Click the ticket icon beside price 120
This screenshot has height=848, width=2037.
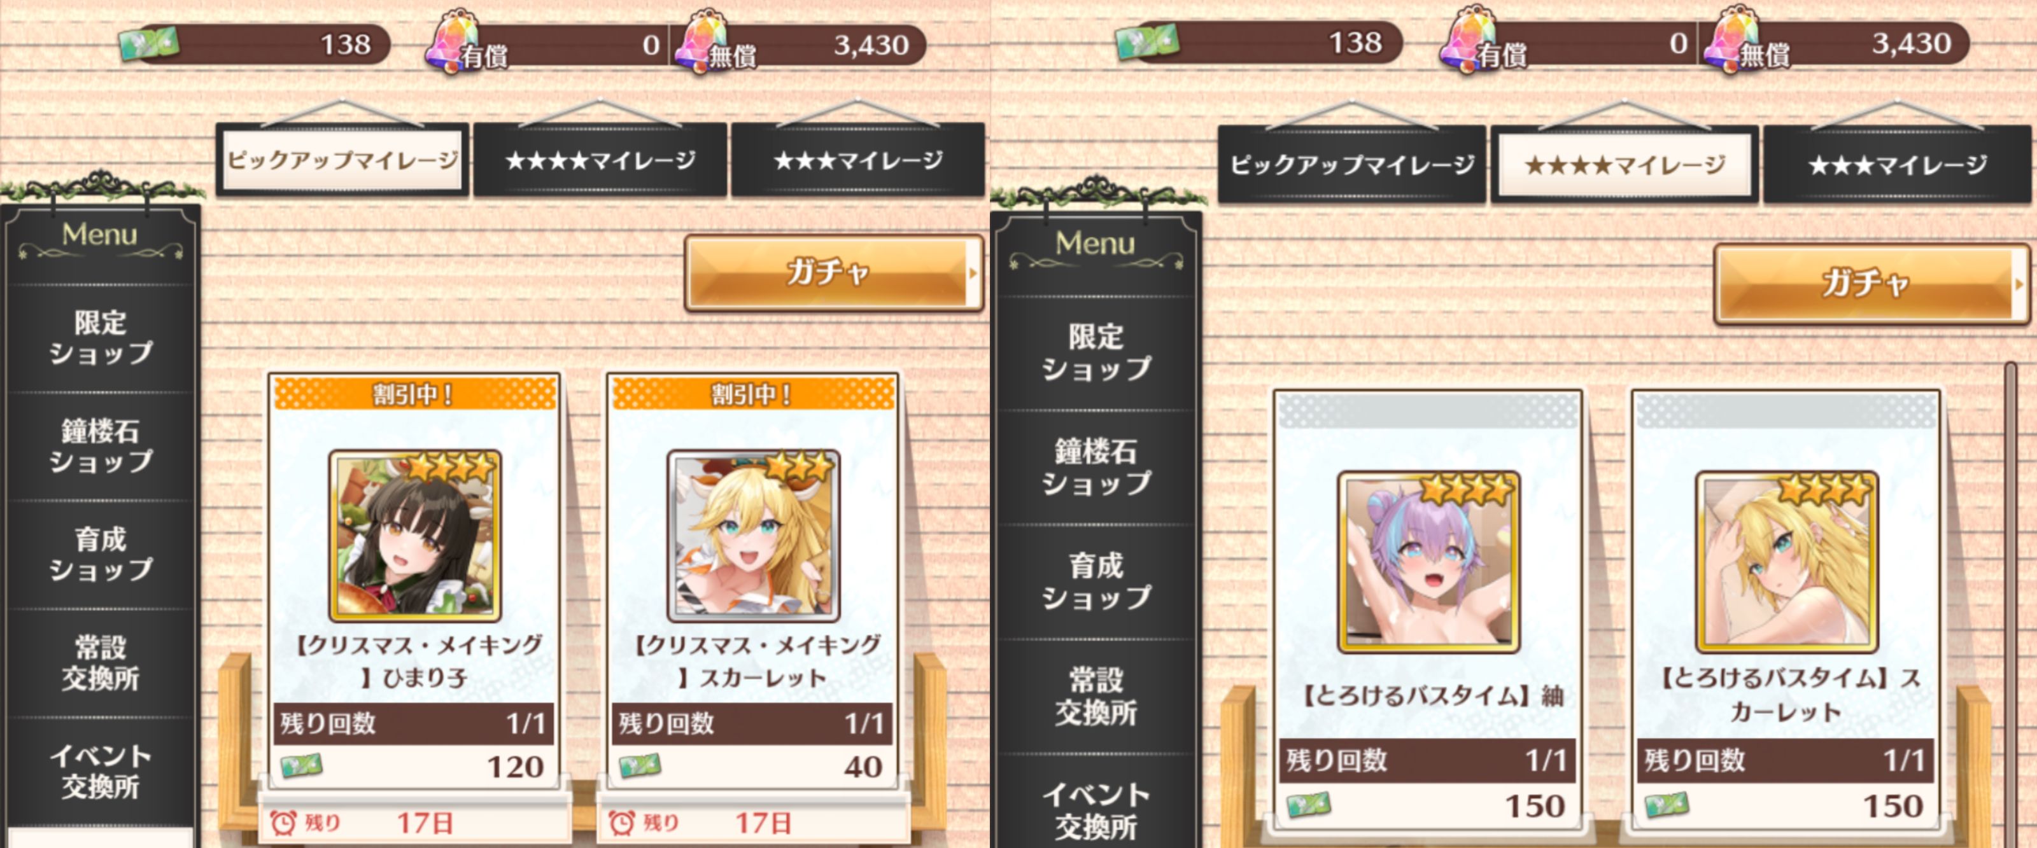(301, 765)
